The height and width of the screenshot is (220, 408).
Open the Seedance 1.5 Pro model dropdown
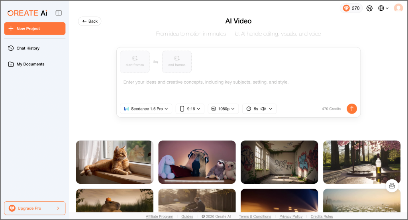point(146,109)
